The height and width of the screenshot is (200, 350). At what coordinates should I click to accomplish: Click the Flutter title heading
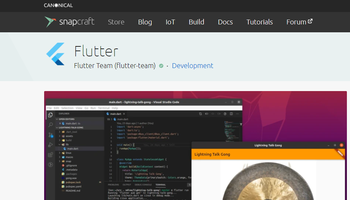[x=96, y=51]
